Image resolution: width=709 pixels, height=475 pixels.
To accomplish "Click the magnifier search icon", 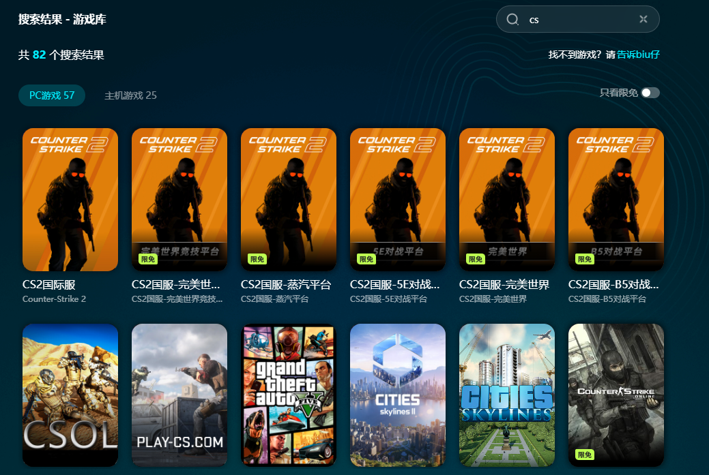I will [x=512, y=19].
